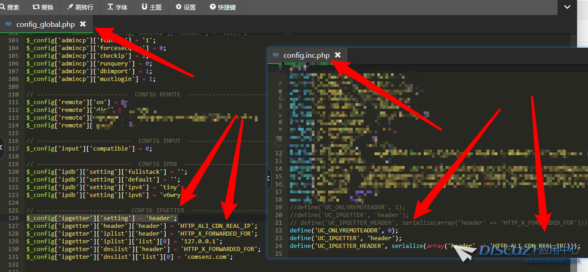588x272 pixels.
Task: Open the 主题 theme picker
Action: 151,7
